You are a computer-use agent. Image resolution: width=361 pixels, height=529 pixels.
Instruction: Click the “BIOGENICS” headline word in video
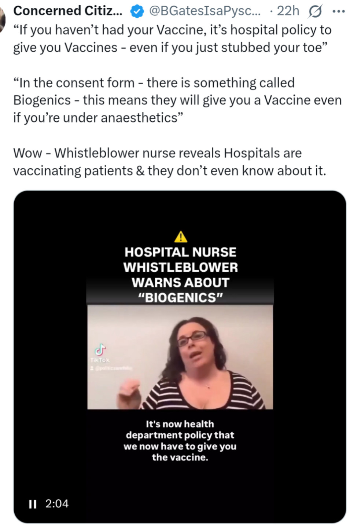click(x=180, y=298)
